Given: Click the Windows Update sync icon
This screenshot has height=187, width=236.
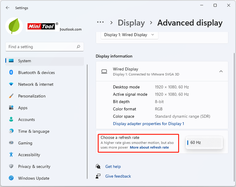Looking at the screenshot, I should (x=11, y=178).
